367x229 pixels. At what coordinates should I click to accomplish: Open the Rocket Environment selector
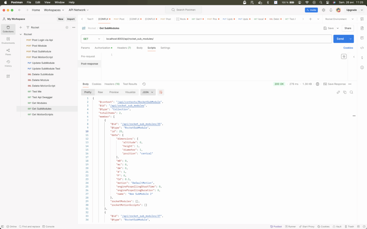(x=339, y=19)
